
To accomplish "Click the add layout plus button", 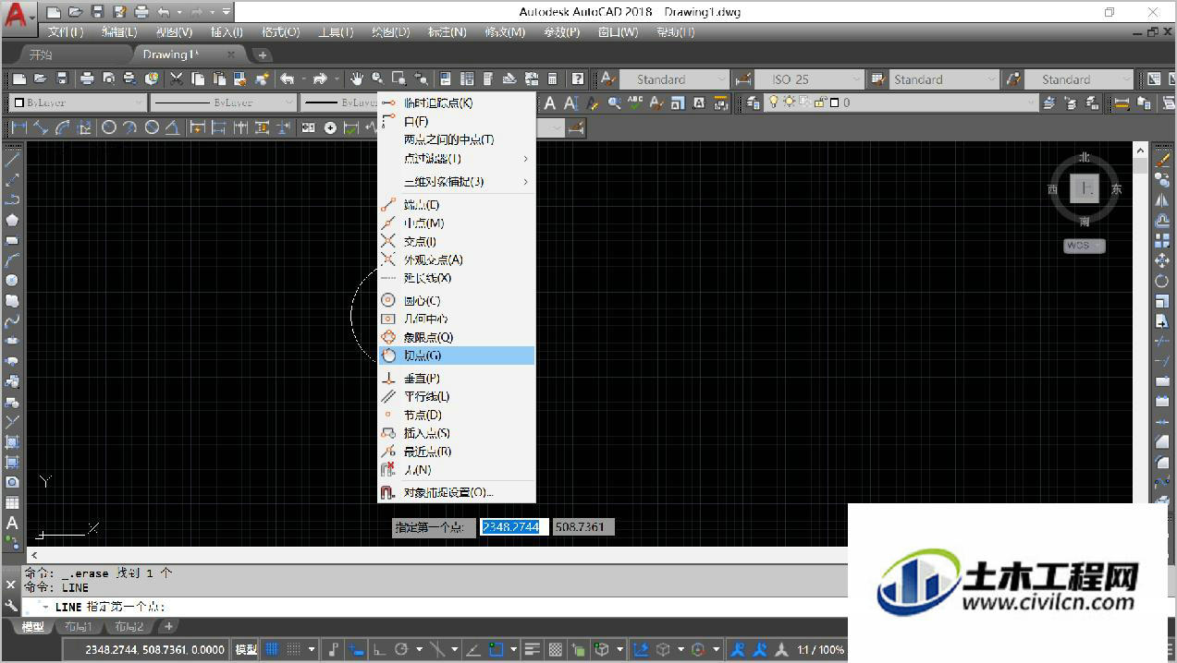I will pos(168,627).
